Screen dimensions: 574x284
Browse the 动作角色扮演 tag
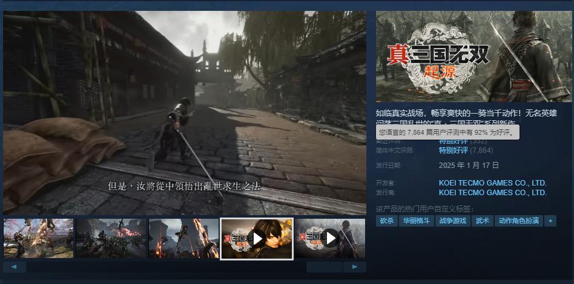[x=518, y=221]
